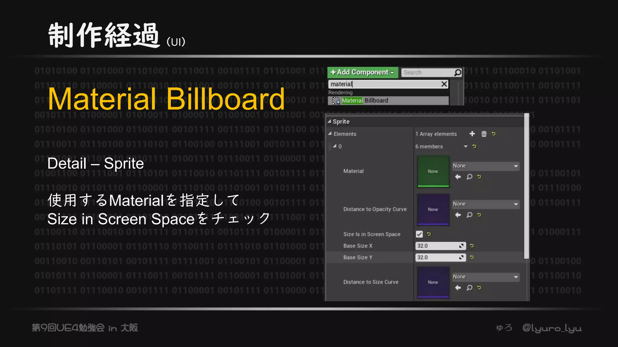618x347 pixels.
Task: Add an element with the plus icon
Action: pos(472,134)
